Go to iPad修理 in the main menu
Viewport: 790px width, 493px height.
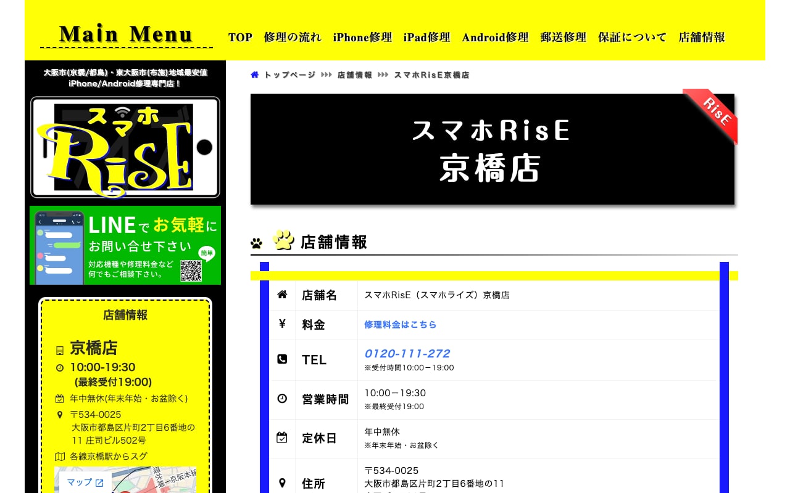[x=427, y=37]
